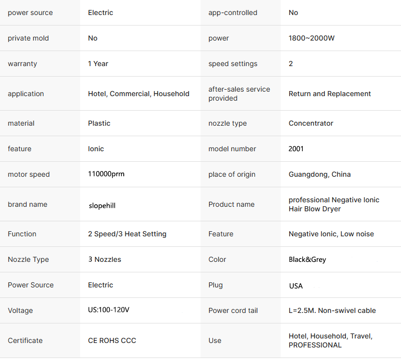Select the '3 Nozzles' value
This screenshot has height=359, width=401.
104,259
